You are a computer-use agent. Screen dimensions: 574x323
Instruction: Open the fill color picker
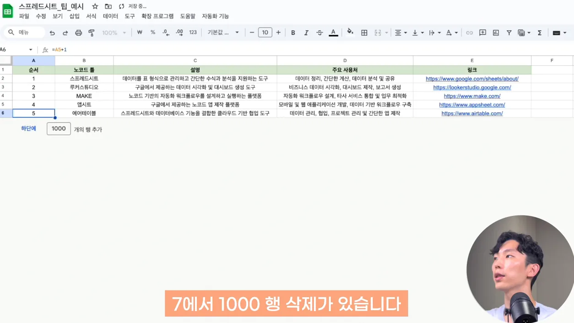pos(350,32)
